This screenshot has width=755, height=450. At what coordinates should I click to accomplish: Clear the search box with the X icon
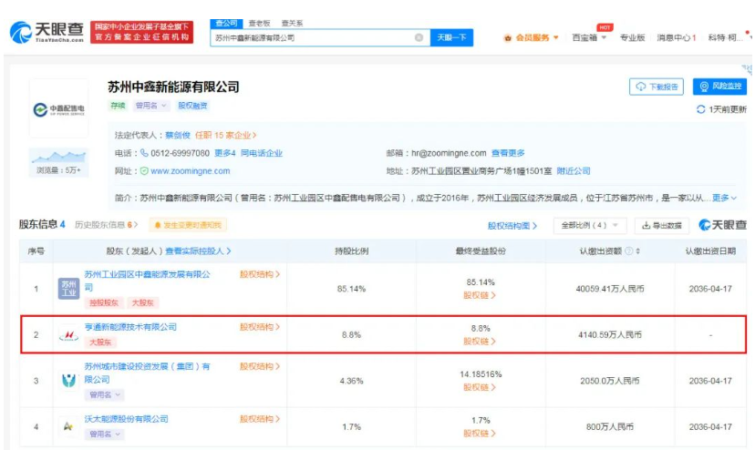click(x=419, y=38)
